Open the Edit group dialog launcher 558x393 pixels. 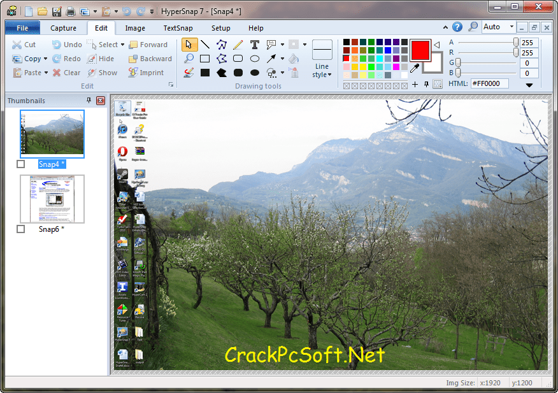click(171, 85)
